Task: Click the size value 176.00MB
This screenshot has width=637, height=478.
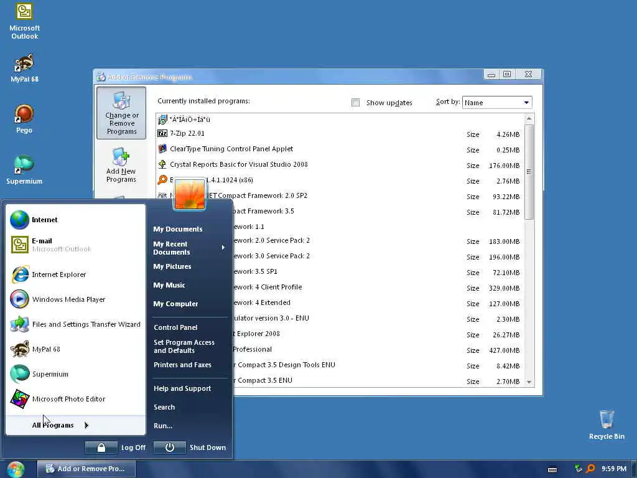Action: tap(504, 166)
